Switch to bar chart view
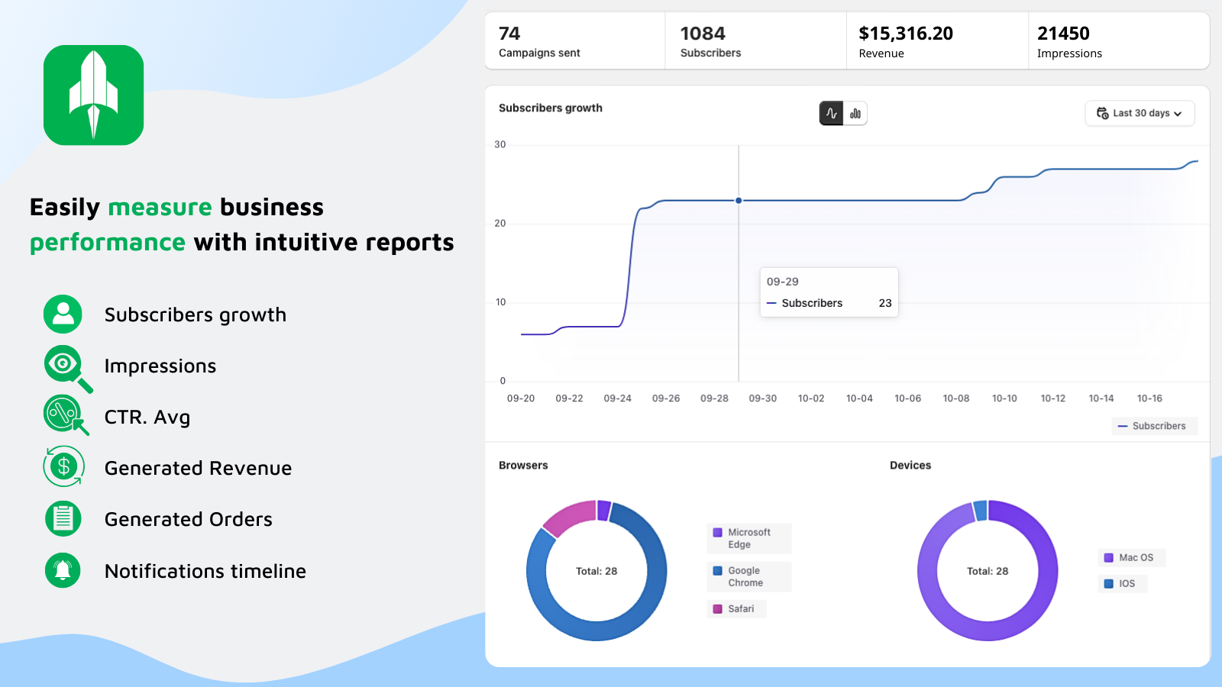The height and width of the screenshot is (687, 1222). (x=855, y=113)
